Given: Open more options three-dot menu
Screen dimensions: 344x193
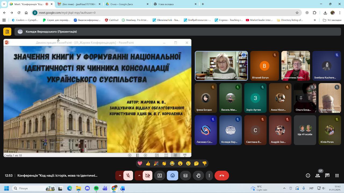Looking at the screenshot, I should (x=209, y=176).
